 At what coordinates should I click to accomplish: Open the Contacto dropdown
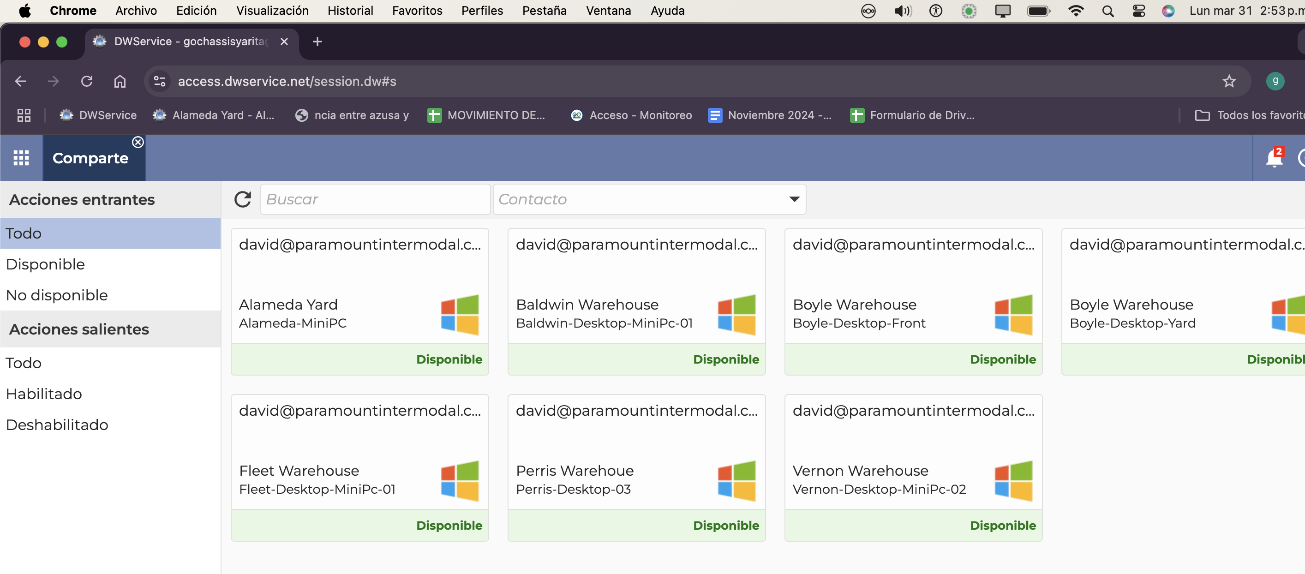[649, 199]
